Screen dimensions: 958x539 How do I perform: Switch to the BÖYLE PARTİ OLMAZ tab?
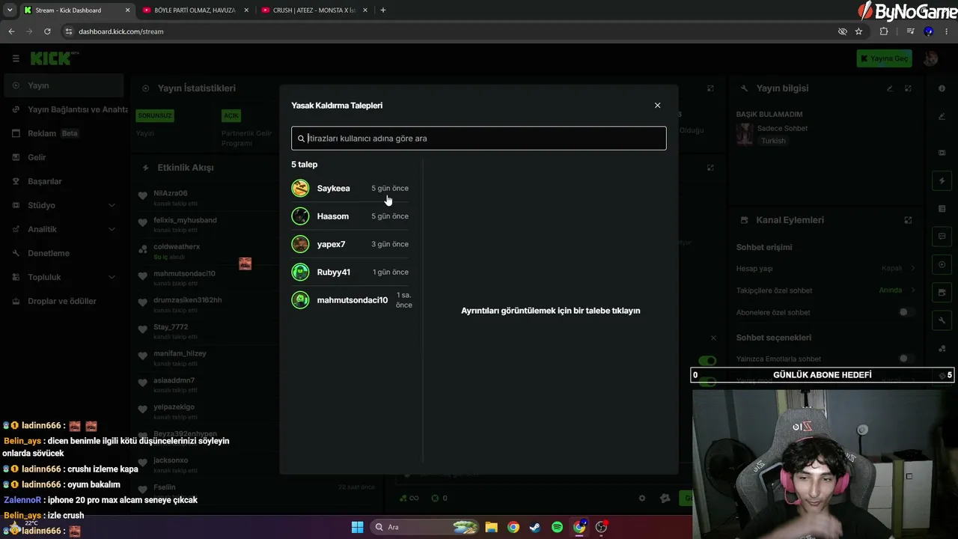pos(195,10)
